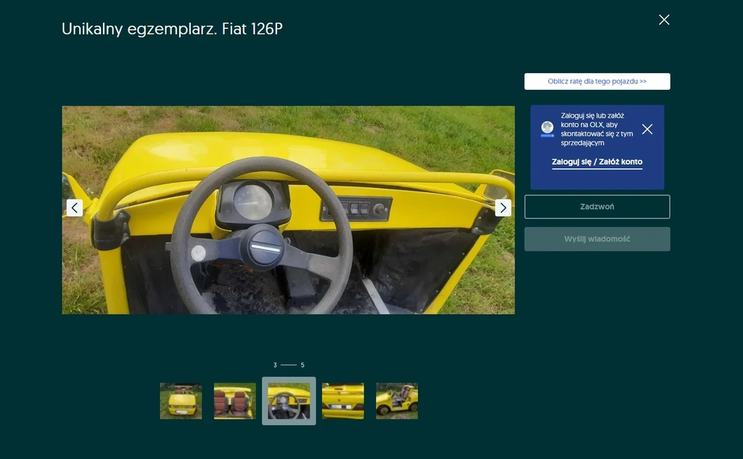Select second thumbnail showing red seats
Viewport: 743px width, 459px height.
(234, 401)
